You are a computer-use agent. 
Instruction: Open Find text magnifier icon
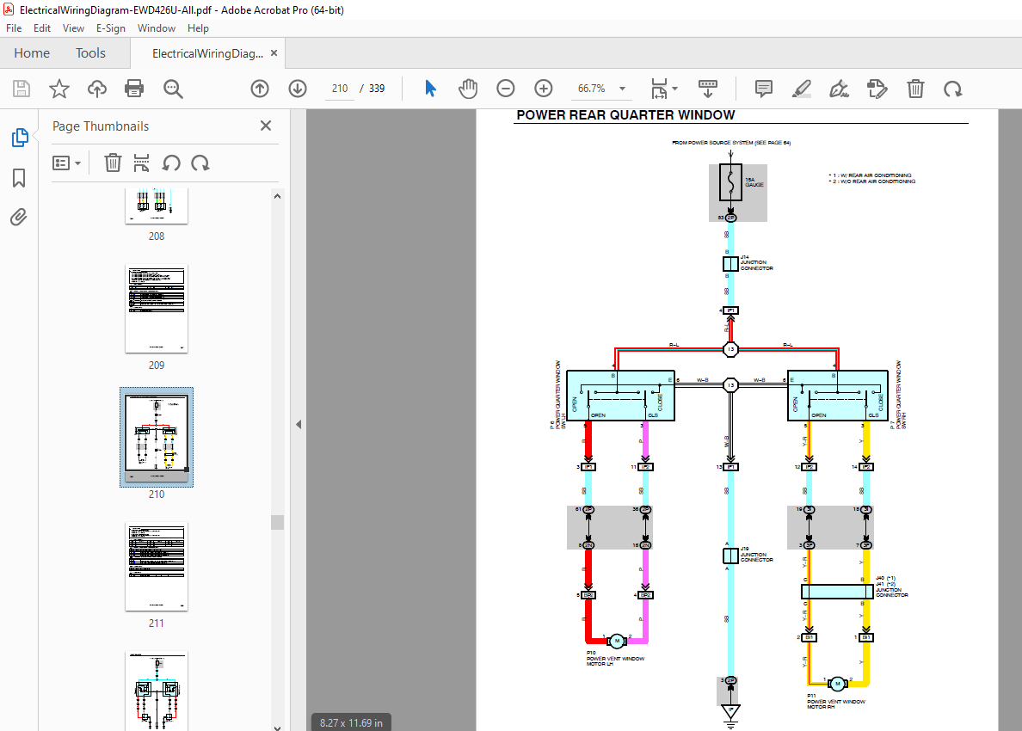click(x=173, y=89)
